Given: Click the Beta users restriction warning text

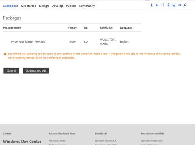Looking at the screenshot, I should click(x=94, y=56).
